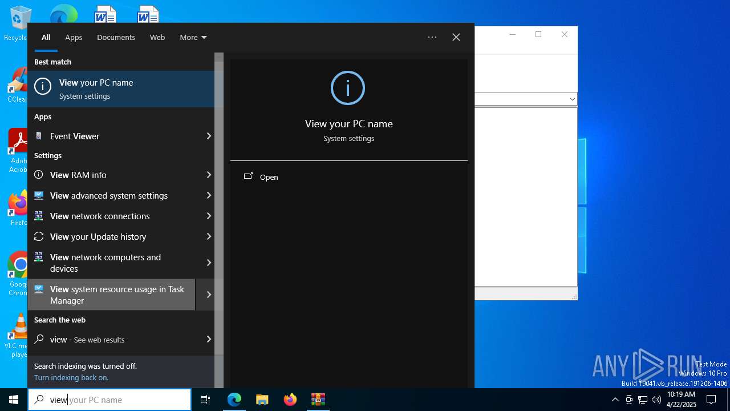Open the network status tray icon
The image size is (730, 411).
pos(643,400)
